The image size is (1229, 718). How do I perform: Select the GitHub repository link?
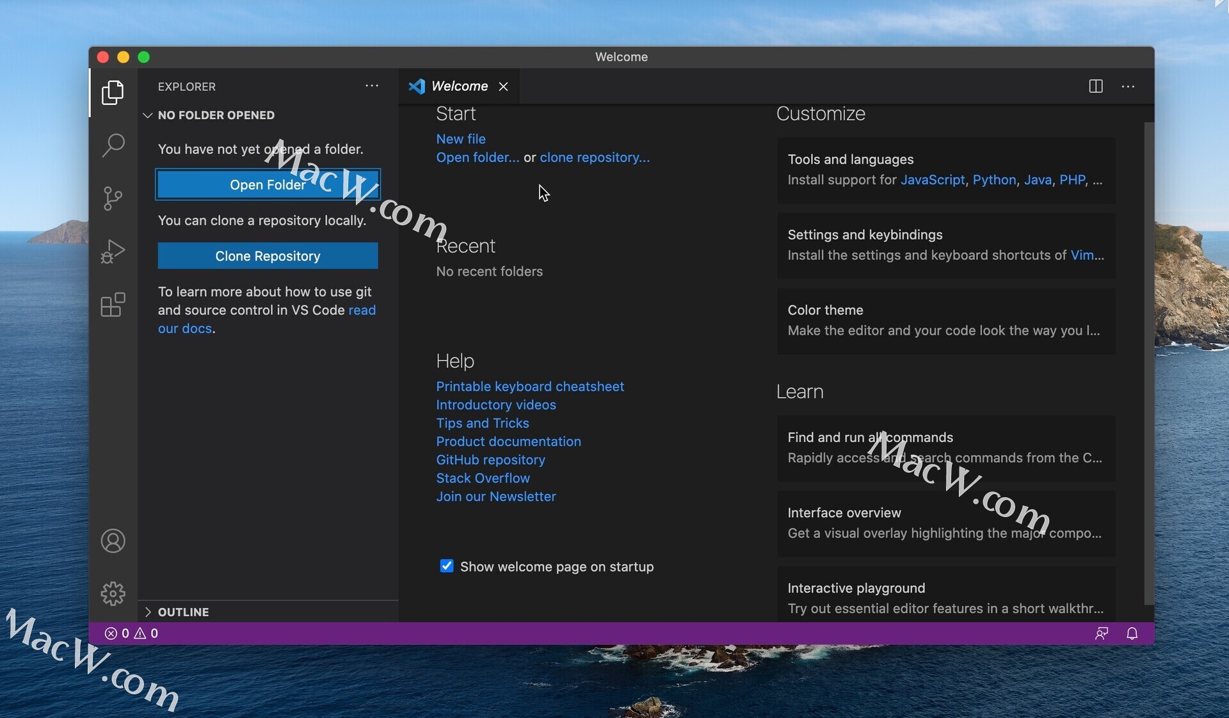click(490, 460)
